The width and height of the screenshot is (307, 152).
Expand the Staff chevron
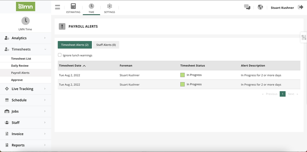(x=45, y=123)
